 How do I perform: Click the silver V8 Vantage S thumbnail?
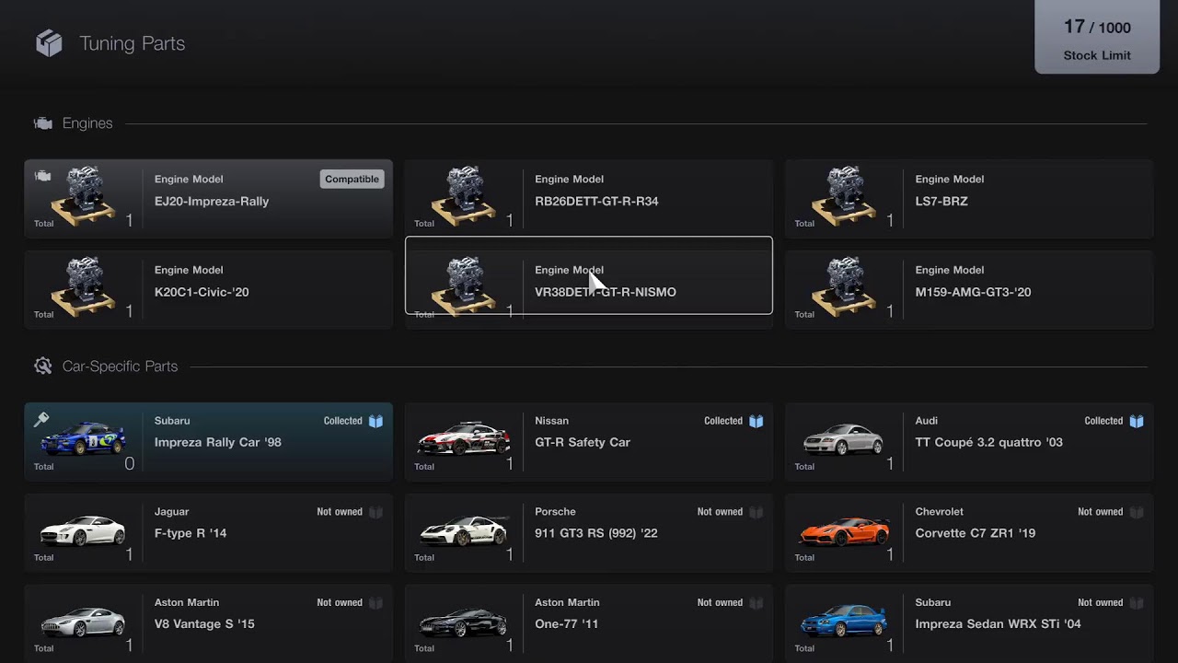83,622
